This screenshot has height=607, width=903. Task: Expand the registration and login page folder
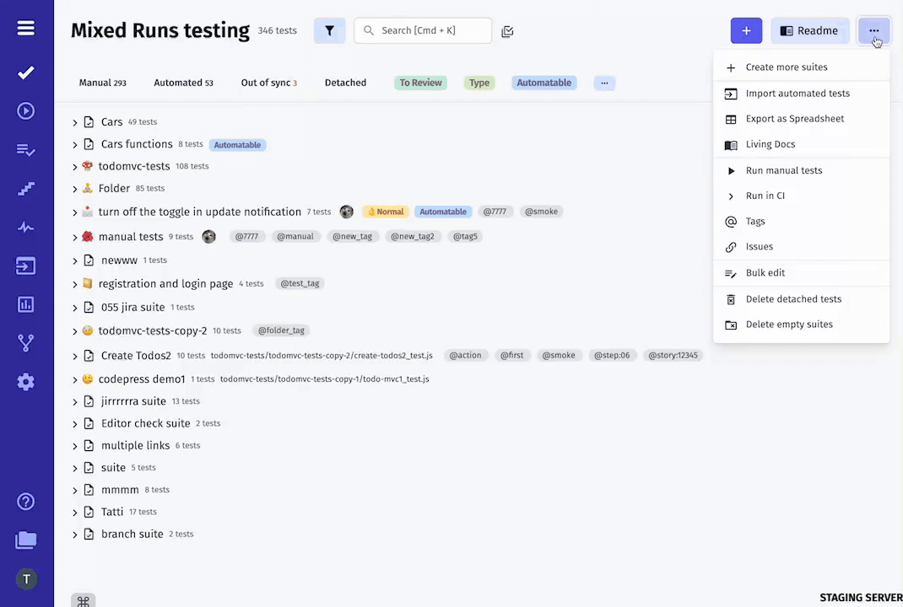pos(75,284)
